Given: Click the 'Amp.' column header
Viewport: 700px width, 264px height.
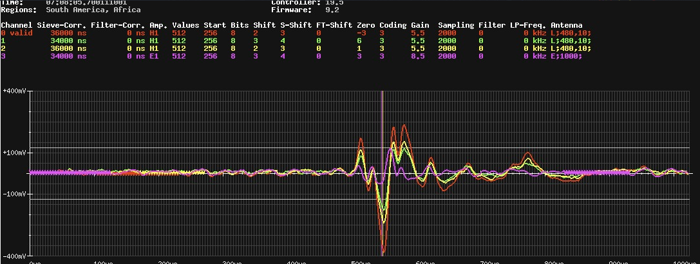Looking at the screenshot, I should [158, 26].
